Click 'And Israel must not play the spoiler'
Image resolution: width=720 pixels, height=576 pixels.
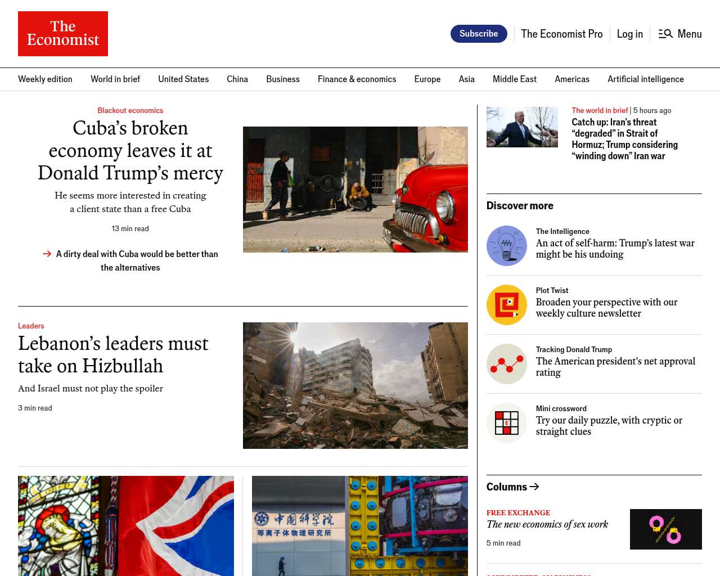point(91,389)
